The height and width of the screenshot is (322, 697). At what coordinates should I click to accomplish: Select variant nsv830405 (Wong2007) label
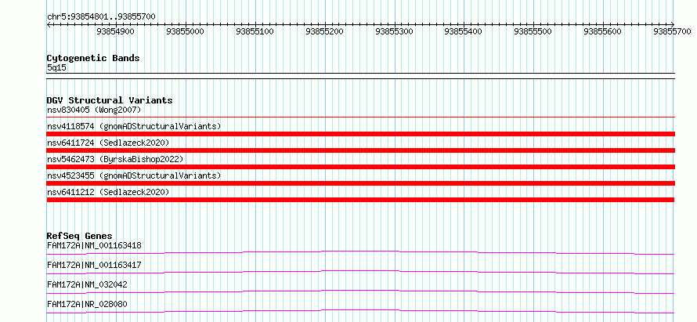[x=94, y=110]
